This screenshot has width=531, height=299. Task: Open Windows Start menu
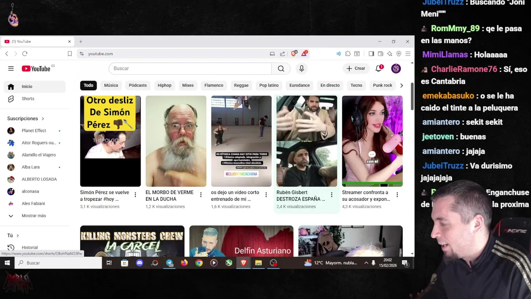(x=7, y=263)
